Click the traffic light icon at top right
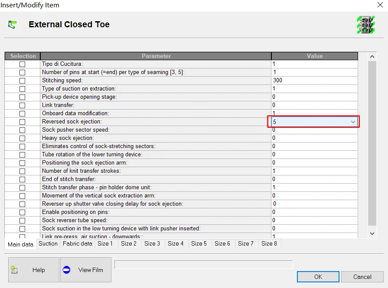 [x=366, y=25]
